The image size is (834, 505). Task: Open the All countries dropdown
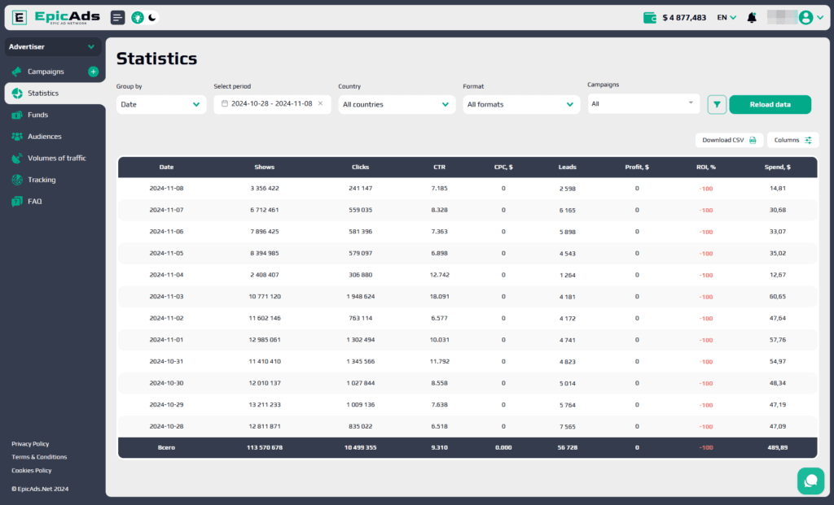397,105
